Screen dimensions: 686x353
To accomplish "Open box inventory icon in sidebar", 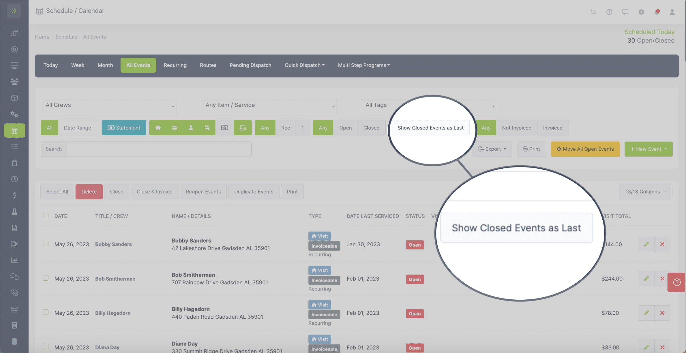I will [14, 98].
